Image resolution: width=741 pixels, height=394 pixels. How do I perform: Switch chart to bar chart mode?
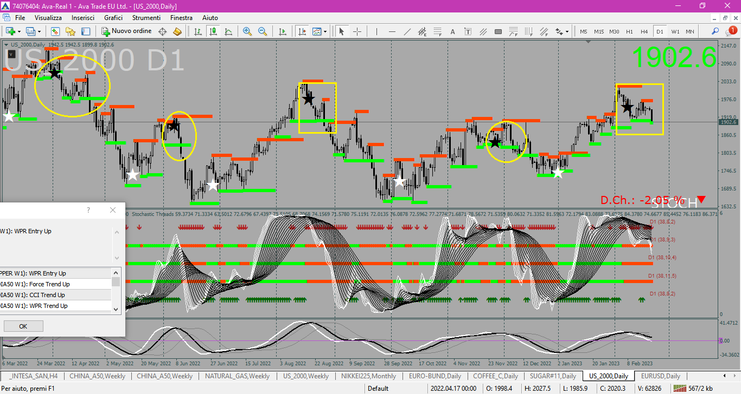(197, 31)
